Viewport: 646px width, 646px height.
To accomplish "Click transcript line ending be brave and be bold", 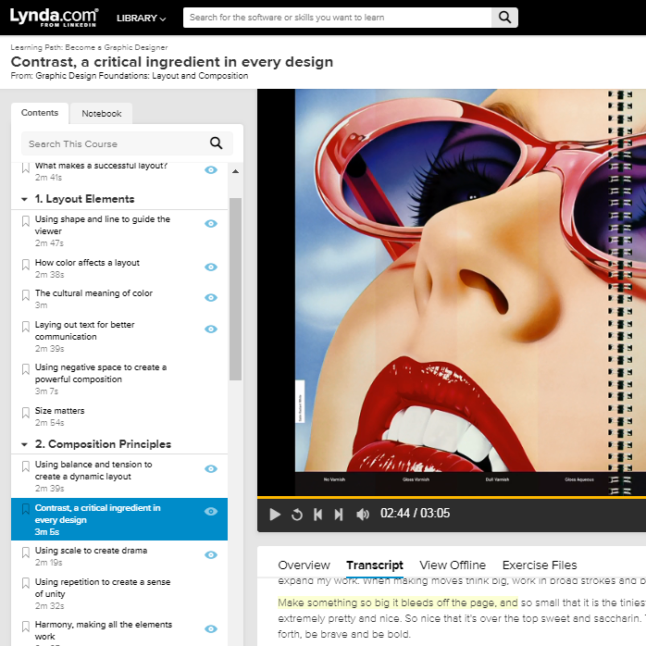I will 344,634.
